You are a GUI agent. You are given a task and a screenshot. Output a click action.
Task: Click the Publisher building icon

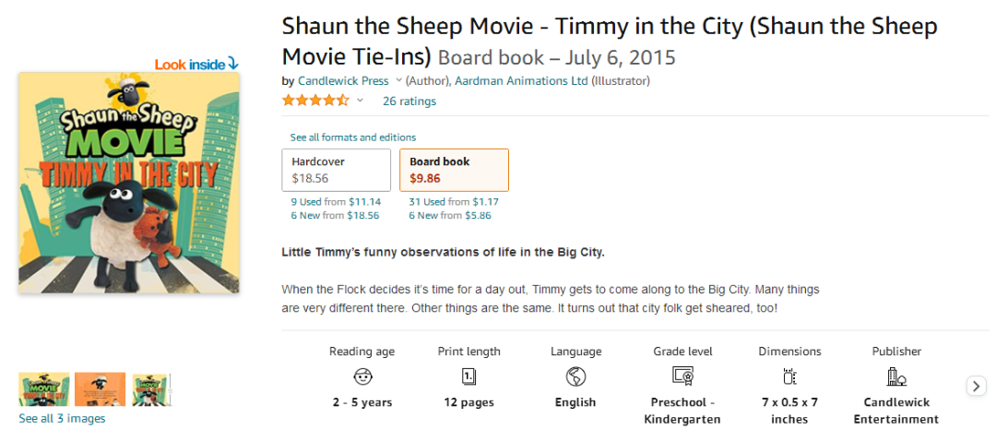pos(896,376)
